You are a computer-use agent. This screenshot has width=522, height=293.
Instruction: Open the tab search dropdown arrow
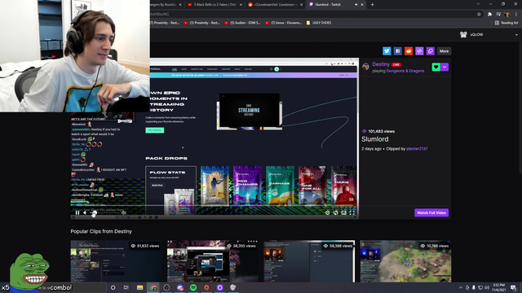478,4
